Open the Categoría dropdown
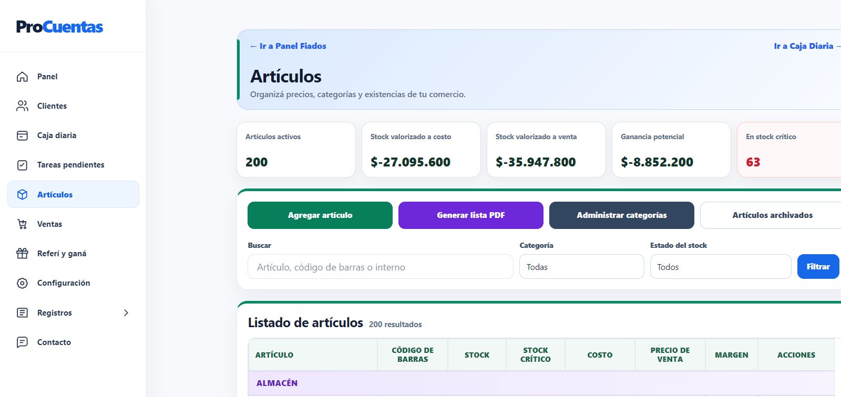The width and height of the screenshot is (841, 397). coord(581,267)
